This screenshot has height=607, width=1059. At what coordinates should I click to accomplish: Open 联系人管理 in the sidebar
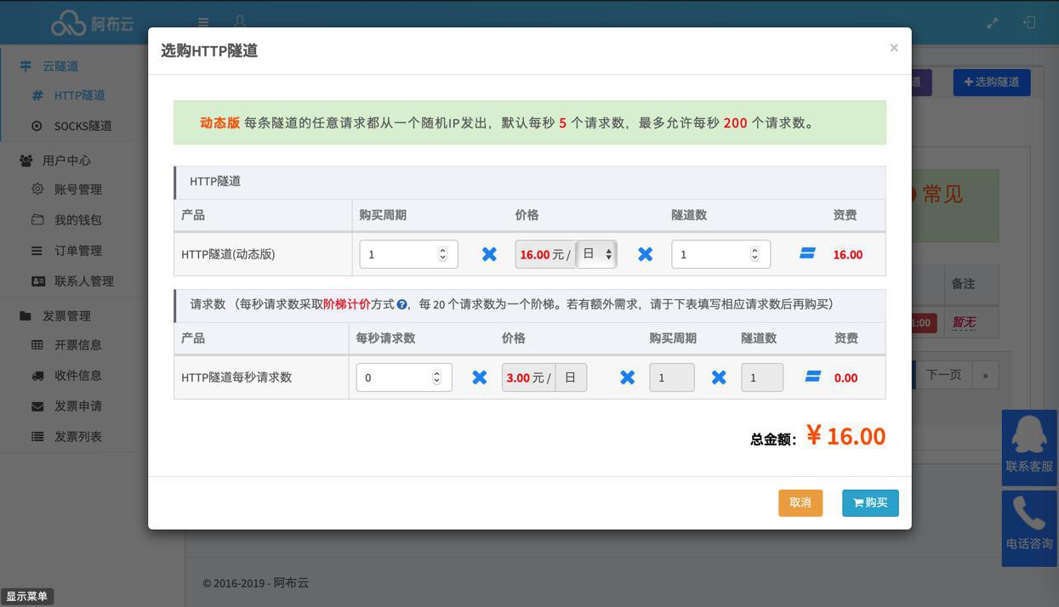pyautogui.click(x=84, y=281)
